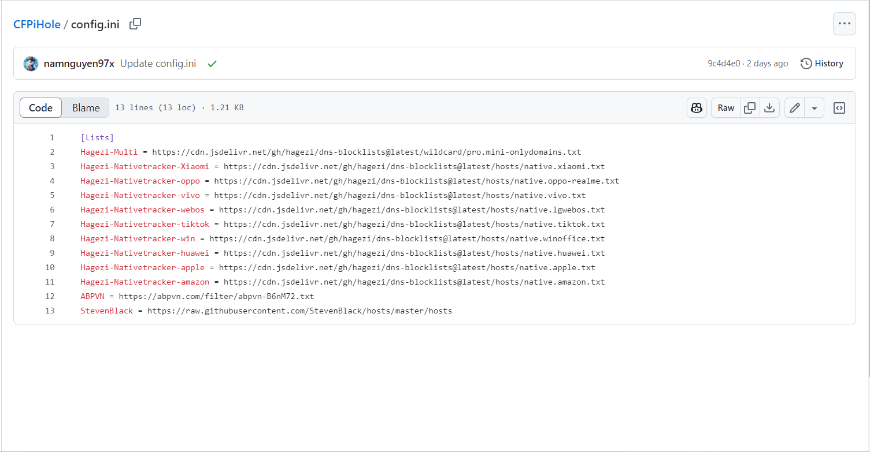Go to CFPiHole repository root
870x452 pixels.
(x=37, y=25)
